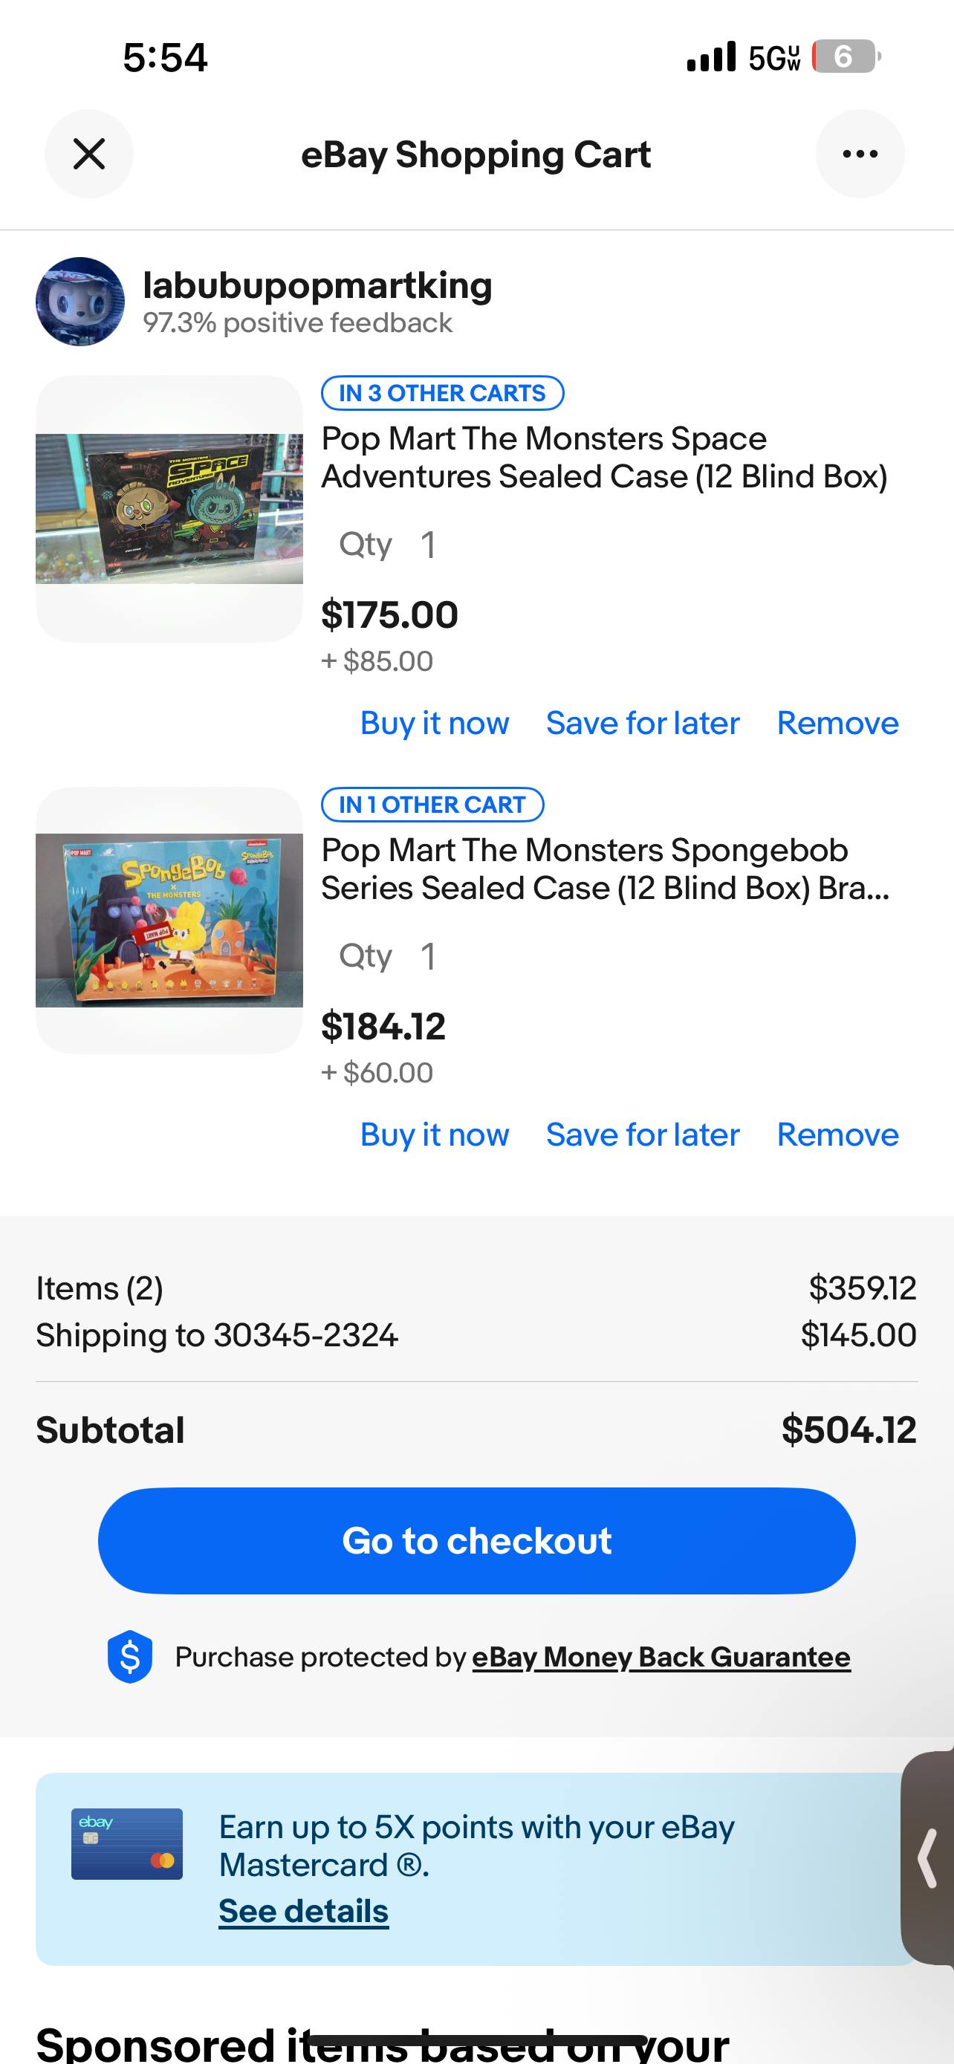Screen dimensions: 954x2064
Task: Open Spongebob Series case product image
Action: click(x=169, y=920)
